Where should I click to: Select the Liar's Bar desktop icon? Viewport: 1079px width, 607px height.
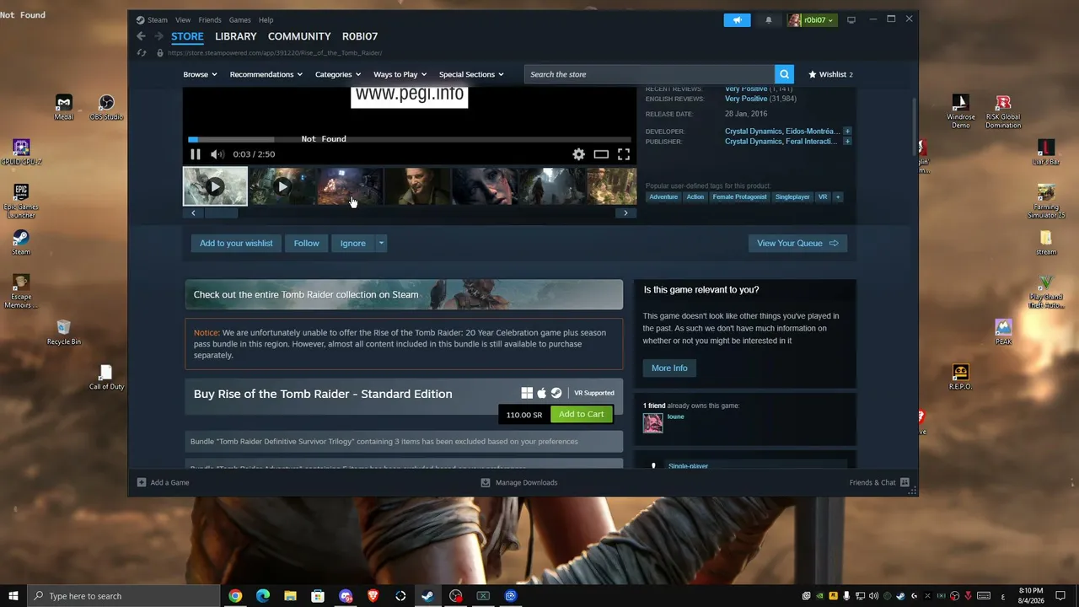point(1046,153)
